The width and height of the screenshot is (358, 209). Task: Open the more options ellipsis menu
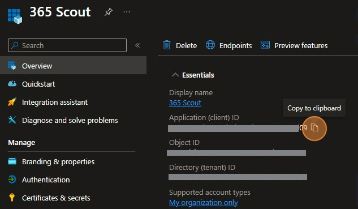coord(127,12)
